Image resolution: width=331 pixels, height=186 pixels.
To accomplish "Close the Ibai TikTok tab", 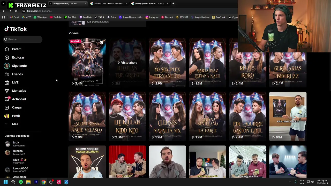I will (85, 4).
